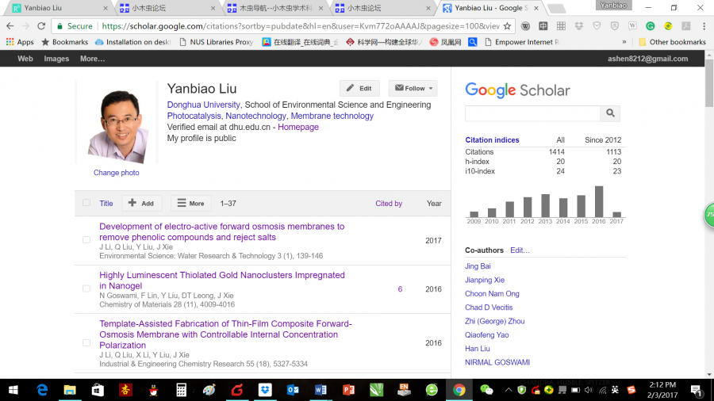Launch Microsoft Edge from the taskbar
This screenshot has width=714, height=401.
point(42,390)
